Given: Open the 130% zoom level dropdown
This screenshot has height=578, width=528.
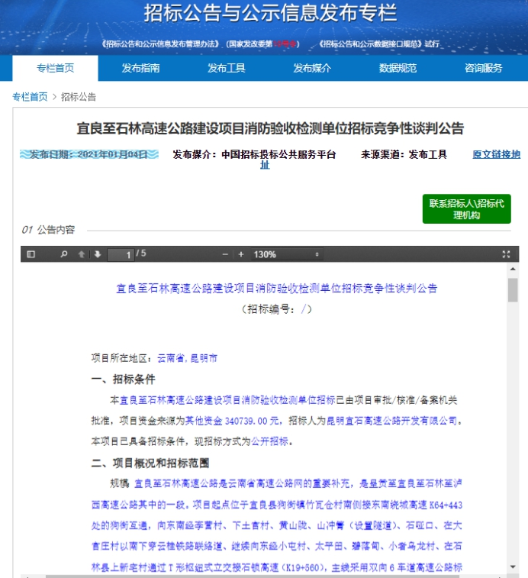Looking at the screenshot, I should click(x=286, y=254).
